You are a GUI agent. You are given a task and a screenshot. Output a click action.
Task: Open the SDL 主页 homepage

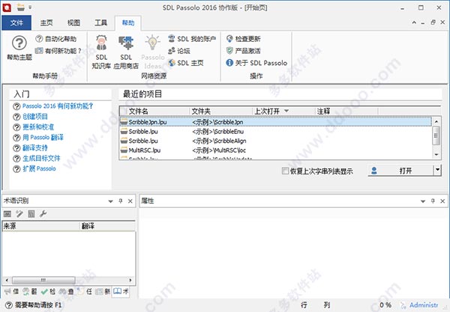pyautogui.click(x=186, y=63)
